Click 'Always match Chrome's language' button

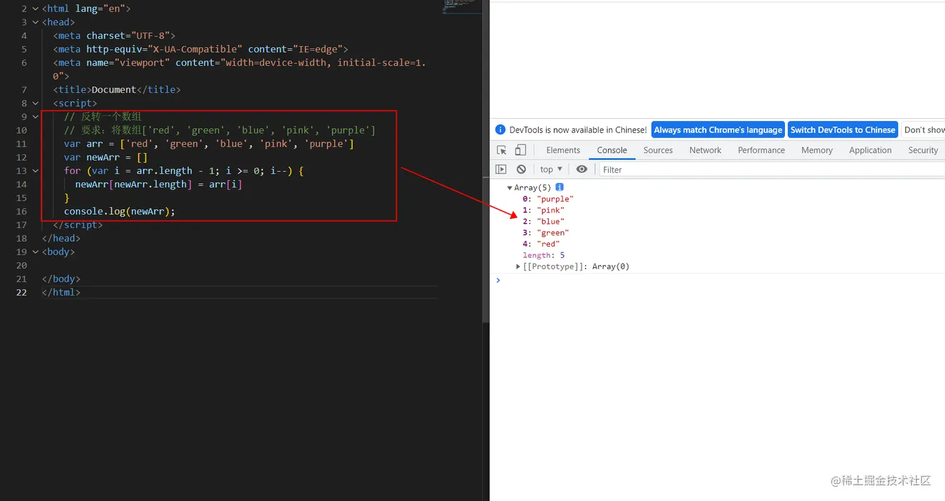718,130
